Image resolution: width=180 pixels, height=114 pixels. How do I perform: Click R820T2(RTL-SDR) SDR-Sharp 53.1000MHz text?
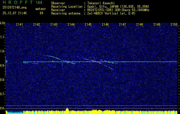(x=118, y=10)
